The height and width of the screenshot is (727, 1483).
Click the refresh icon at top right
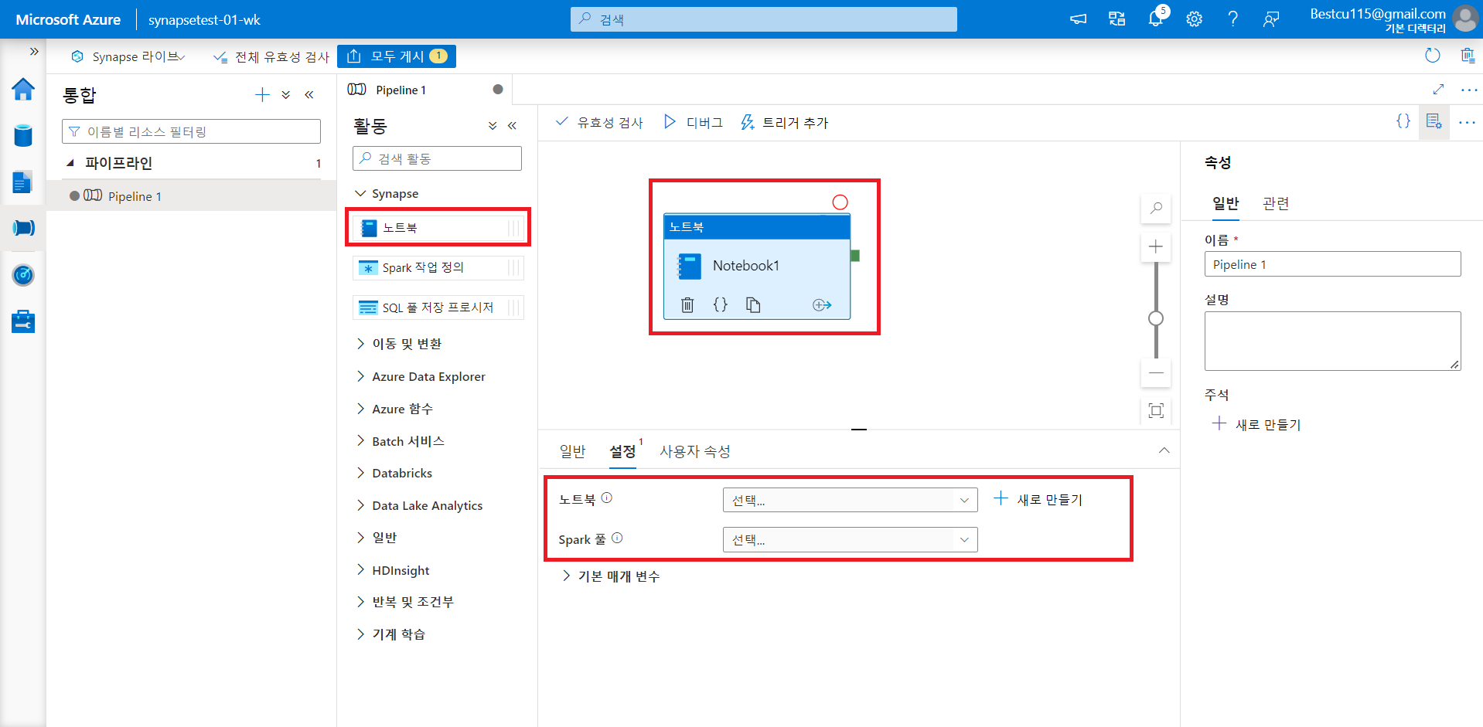(x=1433, y=56)
